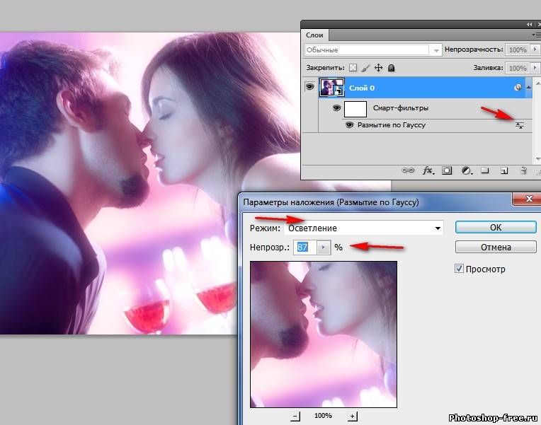Confirm dialog with OK button
541x425 pixels.
[x=495, y=227]
